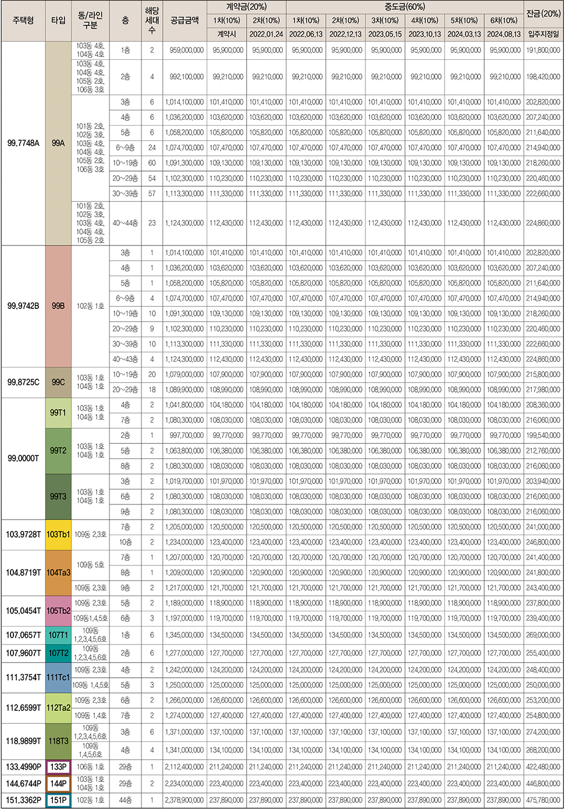Image resolution: width=565 pixels, height=811 pixels.
Task: Click the 99C type cell
Action: 58,382
